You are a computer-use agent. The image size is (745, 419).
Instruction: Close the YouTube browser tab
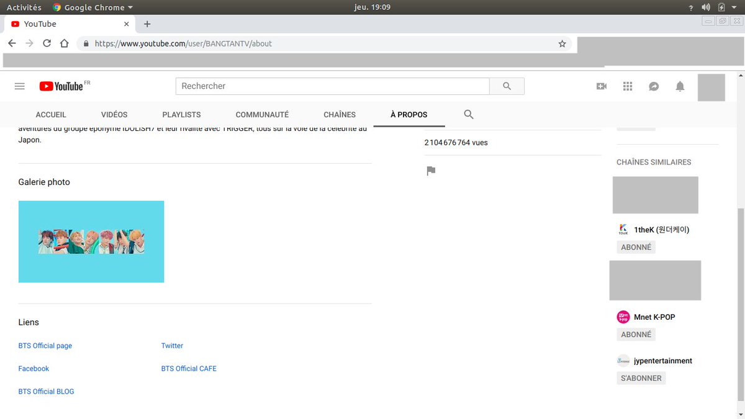127,24
